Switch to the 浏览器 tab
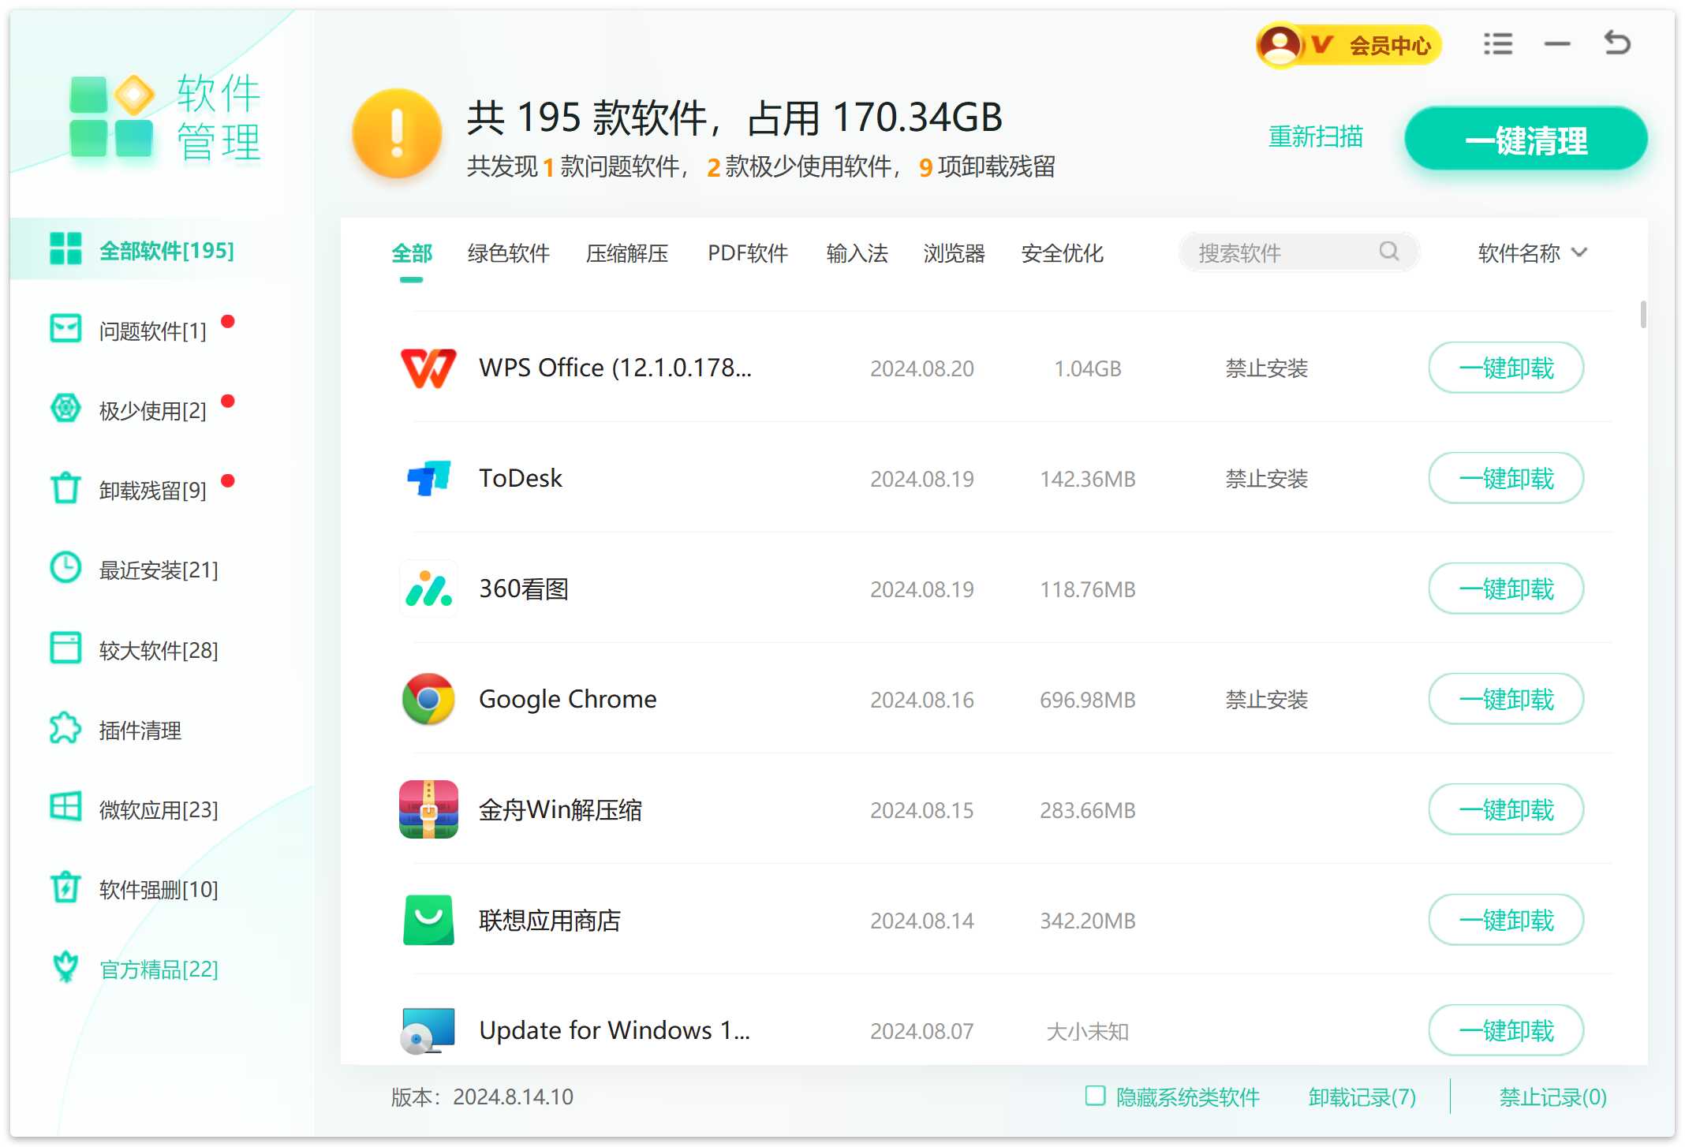The image size is (1685, 1147). (955, 253)
